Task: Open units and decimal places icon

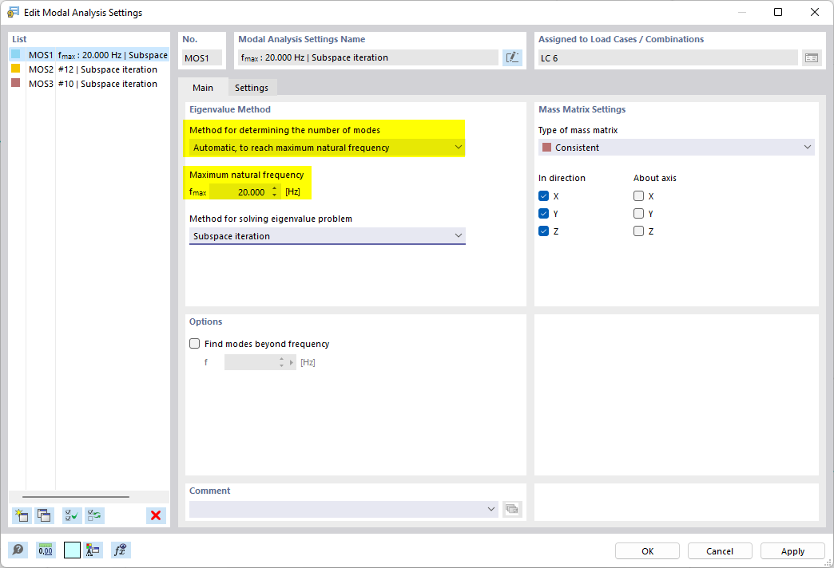Action: (46, 550)
